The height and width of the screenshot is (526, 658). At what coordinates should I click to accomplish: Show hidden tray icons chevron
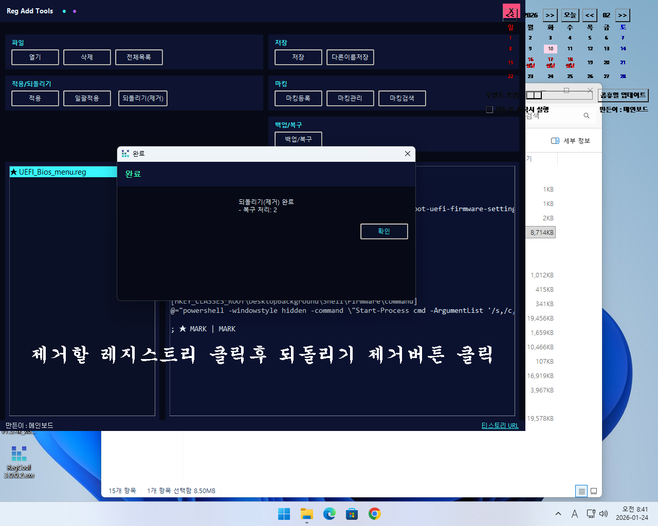pyautogui.click(x=558, y=514)
